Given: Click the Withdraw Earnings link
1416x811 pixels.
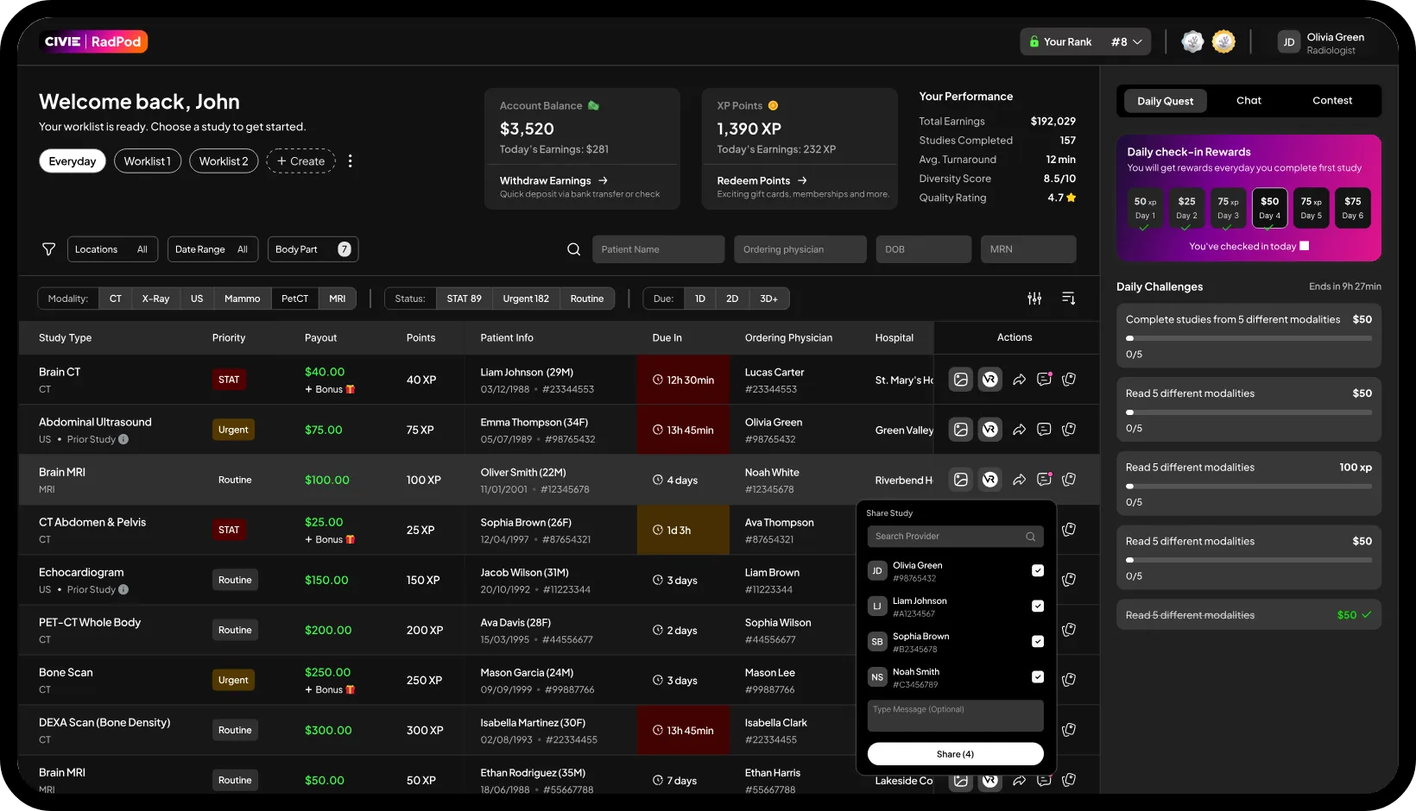Looking at the screenshot, I should (x=553, y=180).
